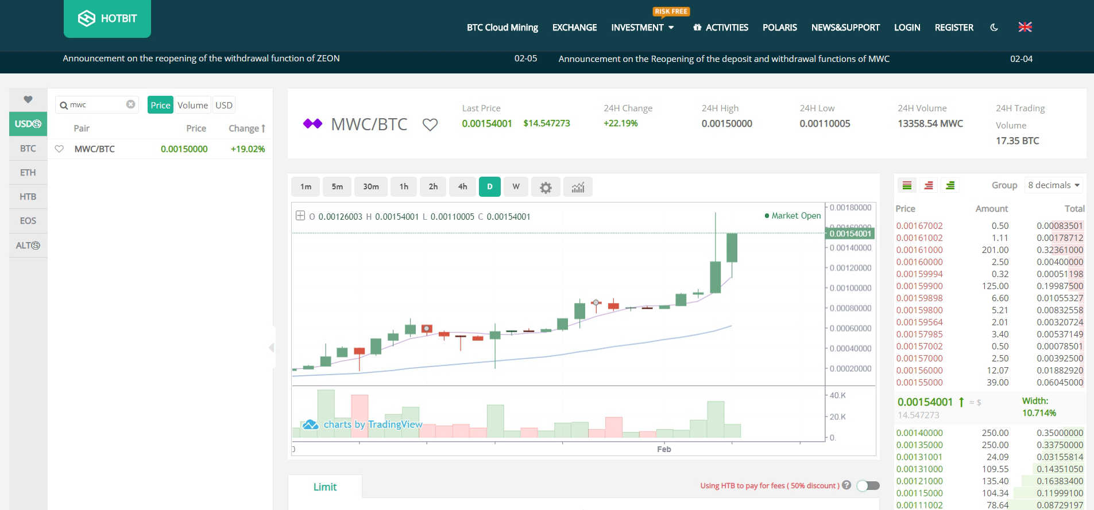Screen dimensions: 1094x510
Task: Click sell order at 0.00161000
Action: (x=989, y=250)
